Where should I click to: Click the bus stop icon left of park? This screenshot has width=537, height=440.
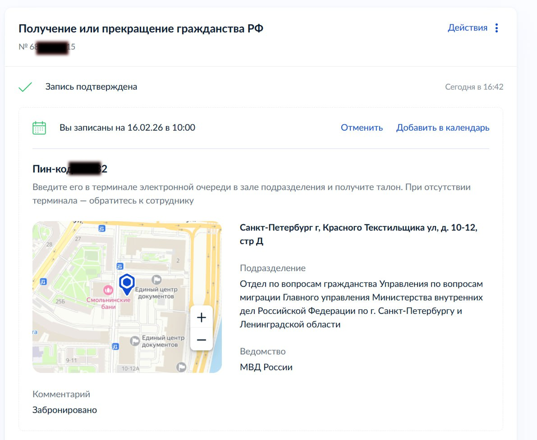coord(43,281)
